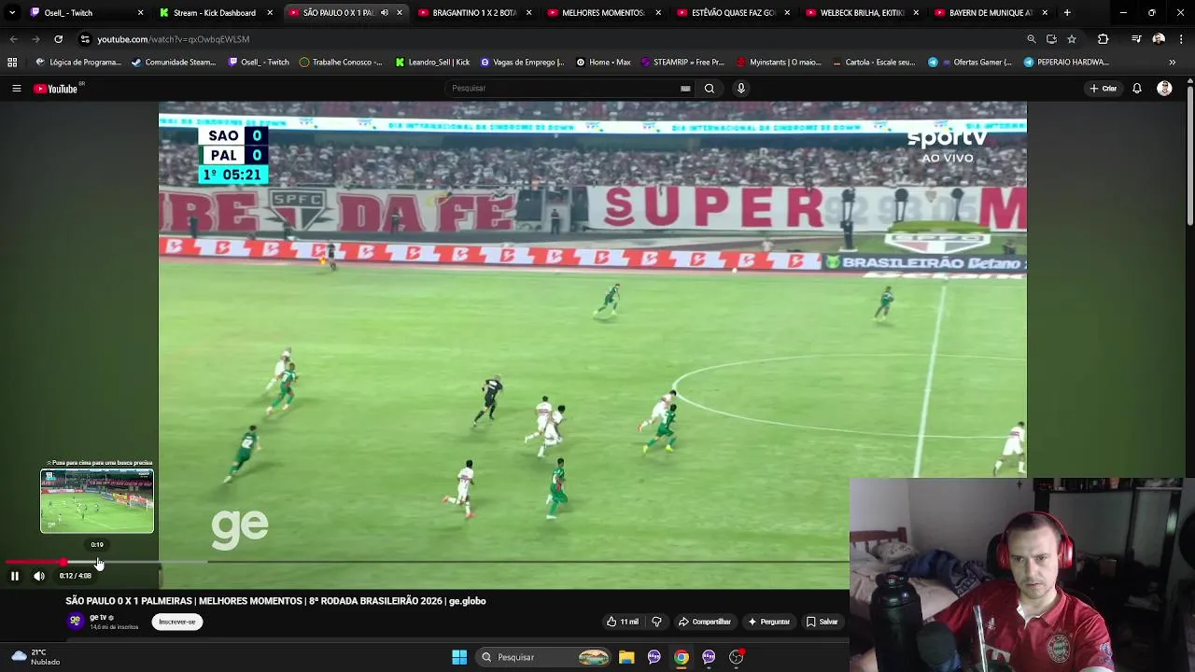Mute SÃO PAULO tab audio icon
Screen dimensions: 1195x672
tap(385, 13)
